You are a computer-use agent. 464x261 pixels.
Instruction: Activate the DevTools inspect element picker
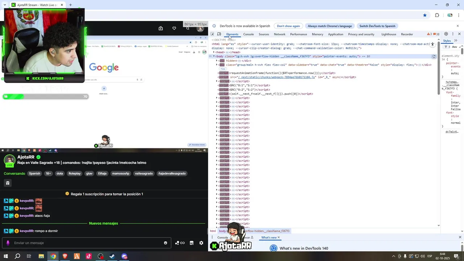point(212,34)
